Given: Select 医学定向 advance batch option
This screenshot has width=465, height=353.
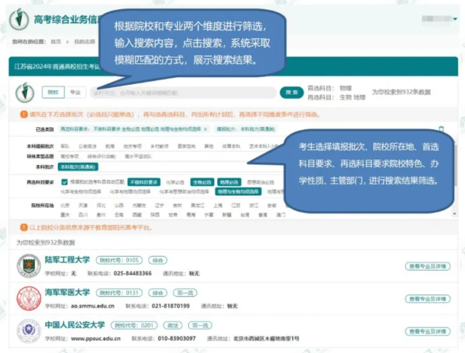Looking at the screenshot, I should coord(187,146).
